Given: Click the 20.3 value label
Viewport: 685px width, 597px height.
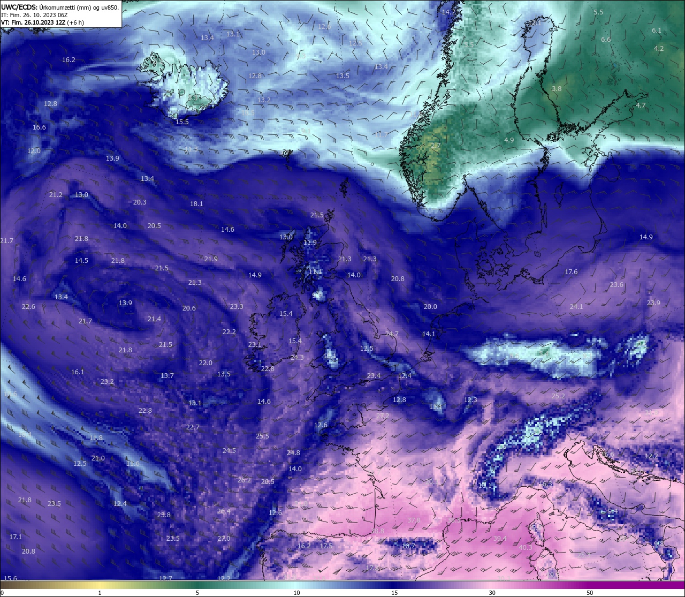Looking at the screenshot, I should coord(140,202).
